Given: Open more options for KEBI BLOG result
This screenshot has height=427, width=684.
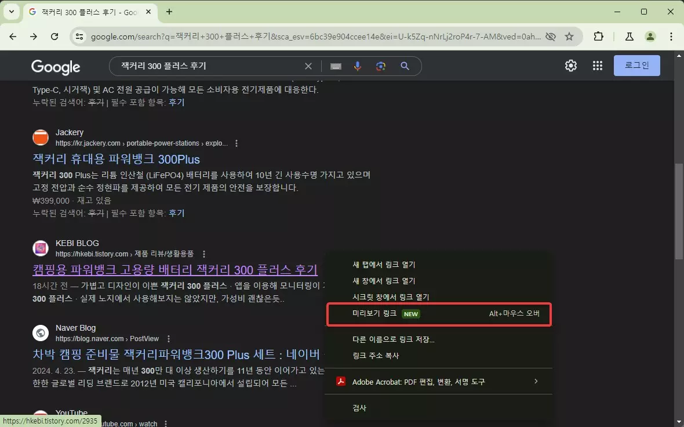Looking at the screenshot, I should pyautogui.click(x=203, y=254).
